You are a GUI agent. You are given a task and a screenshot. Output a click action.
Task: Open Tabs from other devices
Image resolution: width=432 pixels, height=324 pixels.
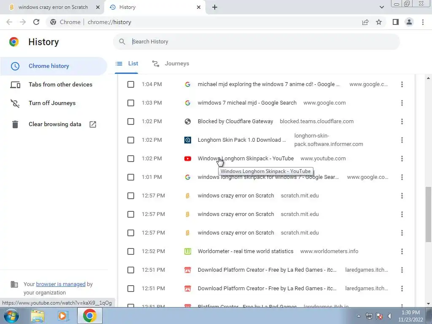pos(54,84)
